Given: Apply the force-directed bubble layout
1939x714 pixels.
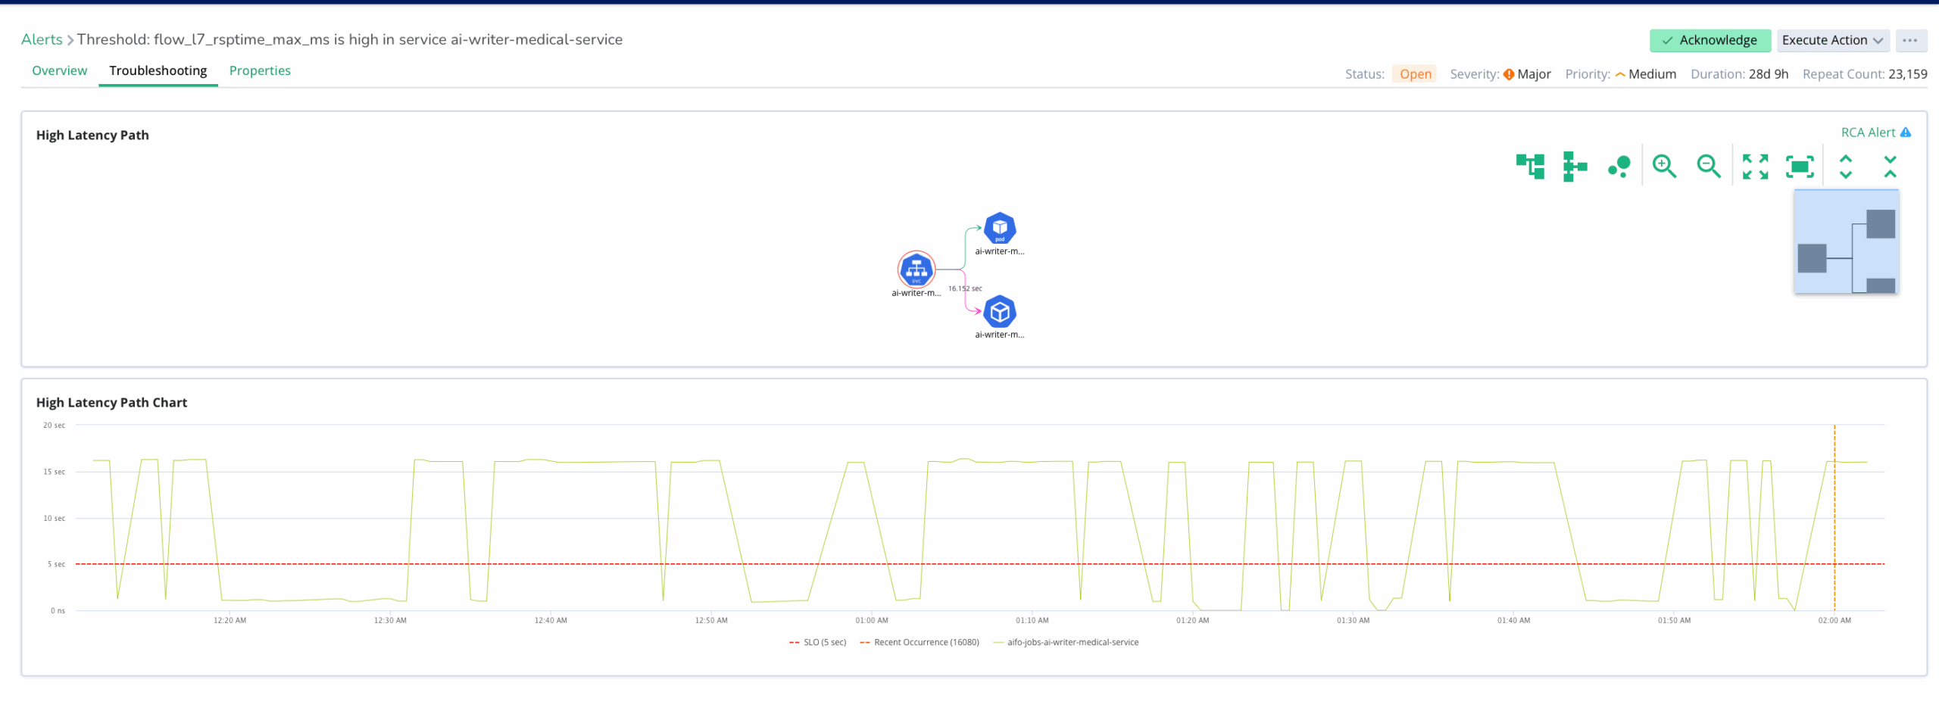Looking at the screenshot, I should click(x=1619, y=165).
